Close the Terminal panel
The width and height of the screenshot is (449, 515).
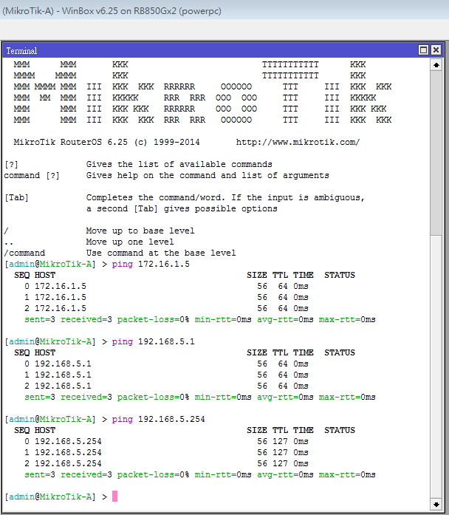pyautogui.click(x=436, y=50)
